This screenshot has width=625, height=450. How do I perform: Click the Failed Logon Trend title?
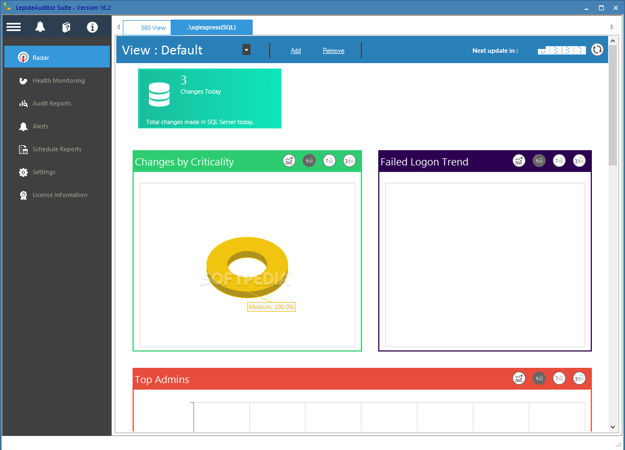coord(424,162)
